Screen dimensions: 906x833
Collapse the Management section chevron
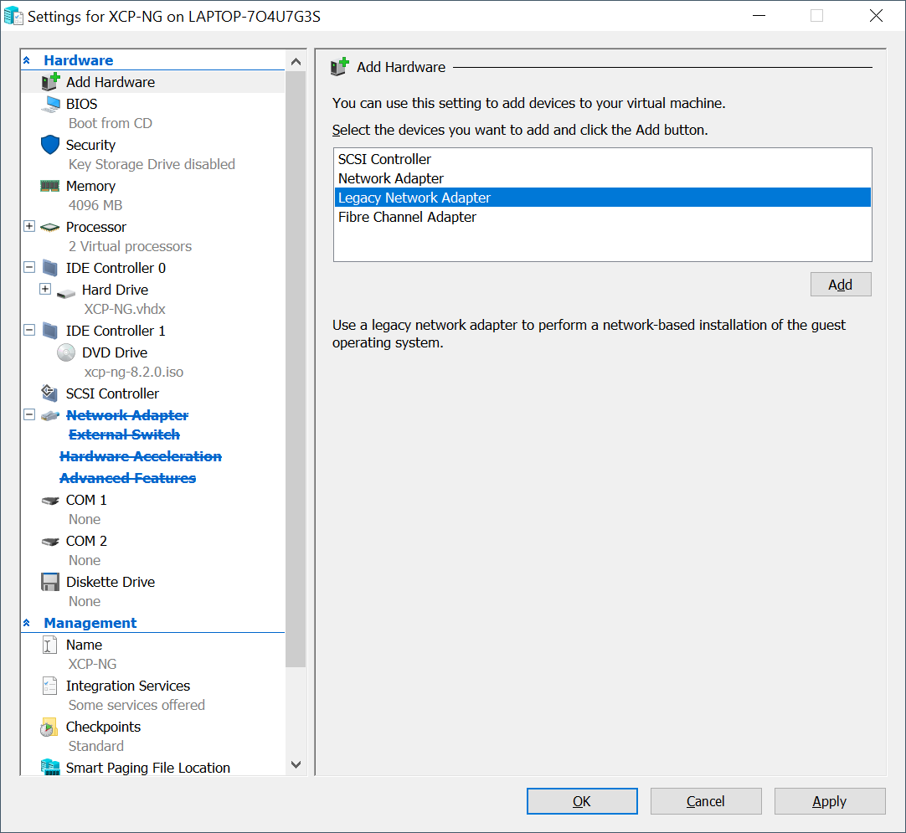(x=27, y=623)
